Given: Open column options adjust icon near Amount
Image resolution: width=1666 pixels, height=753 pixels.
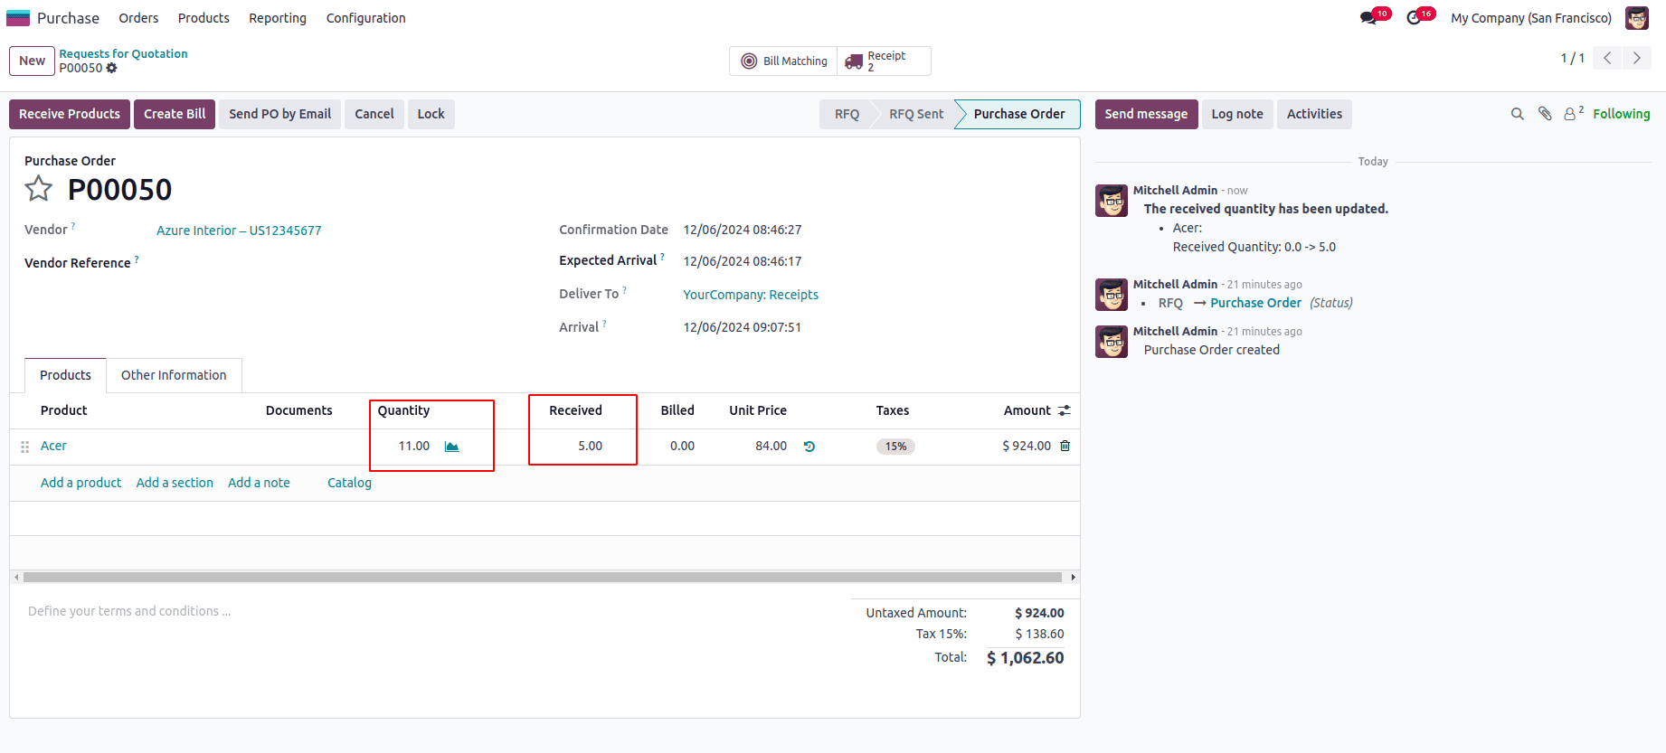Looking at the screenshot, I should [x=1065, y=410].
